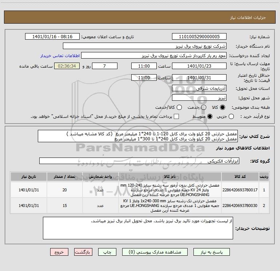Click the price validity date field 1401/01/31

(x=199, y=78)
